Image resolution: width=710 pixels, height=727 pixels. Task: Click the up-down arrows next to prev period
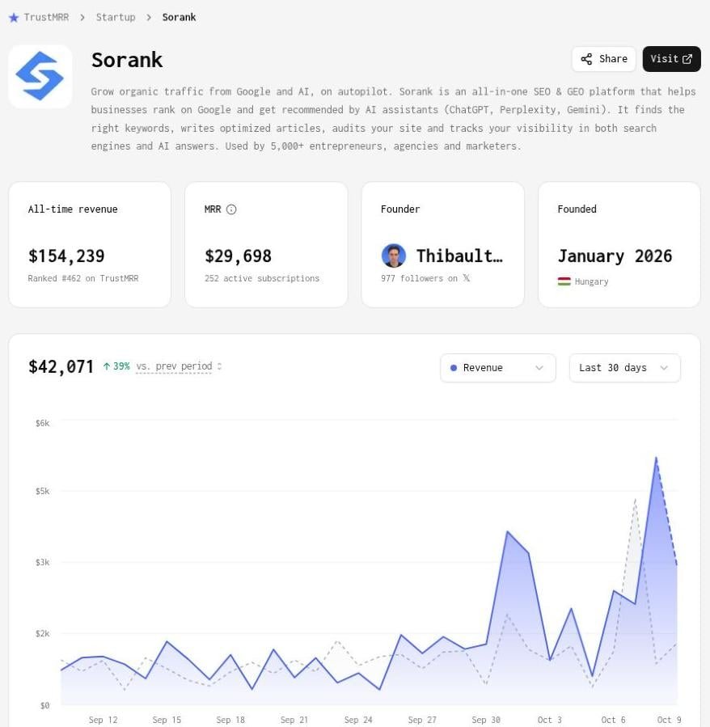pyautogui.click(x=219, y=366)
